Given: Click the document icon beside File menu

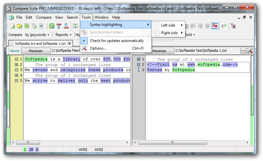Looking at the screenshot, I should click(x=11, y=17).
